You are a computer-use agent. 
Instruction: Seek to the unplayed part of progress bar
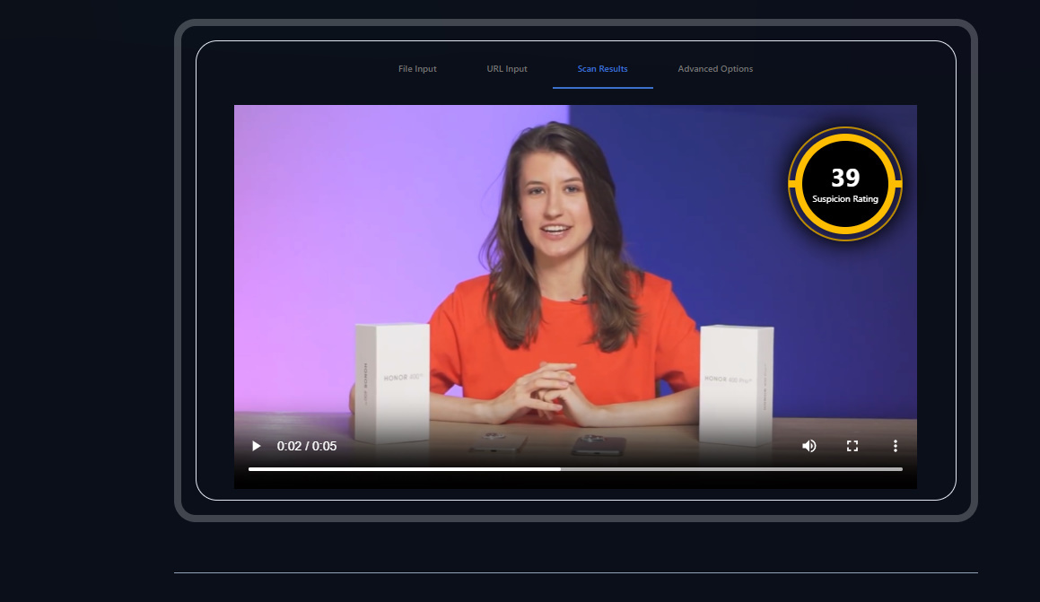[x=731, y=468]
